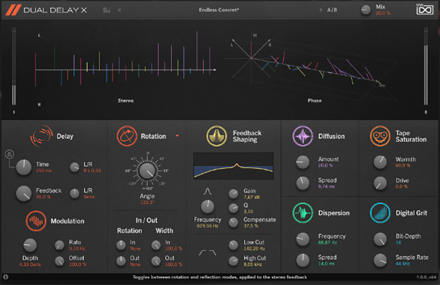The image size is (440, 285).
Task: Click the Low Cut value 142.20 Hz
Action: coord(254,249)
